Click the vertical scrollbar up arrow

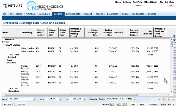click(x=171, y=39)
